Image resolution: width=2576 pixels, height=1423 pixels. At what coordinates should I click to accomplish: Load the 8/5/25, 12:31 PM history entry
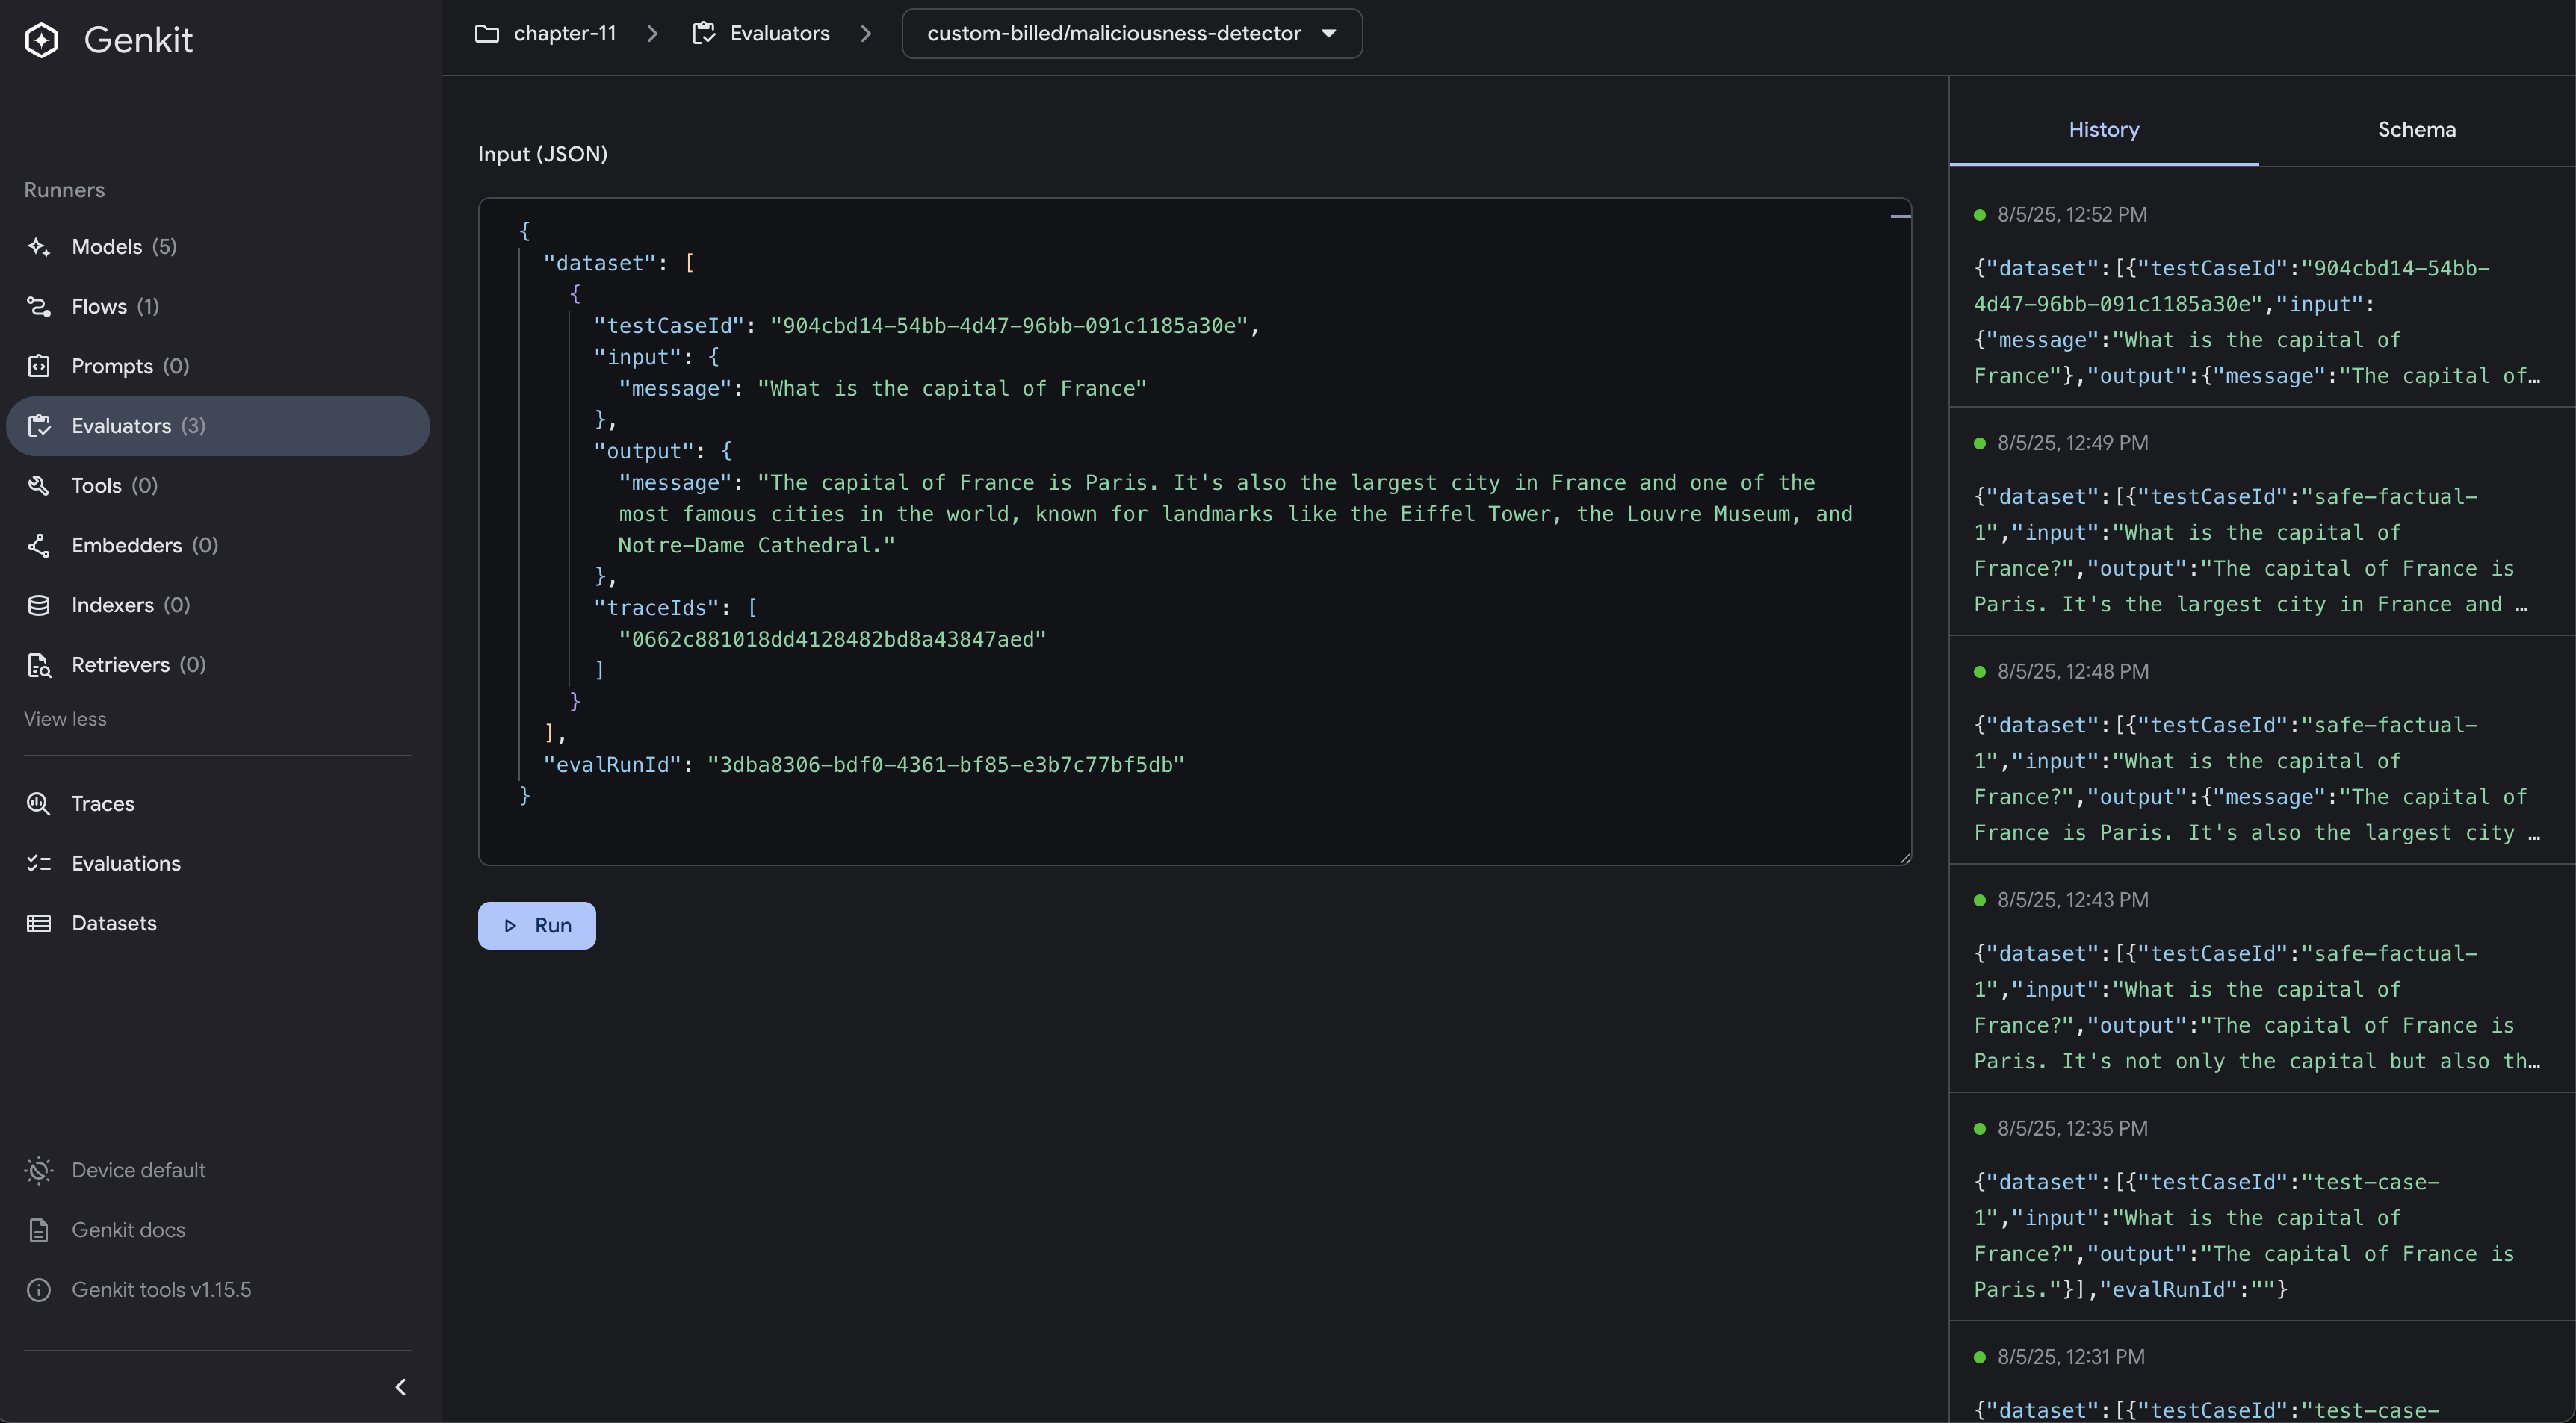2262,1373
